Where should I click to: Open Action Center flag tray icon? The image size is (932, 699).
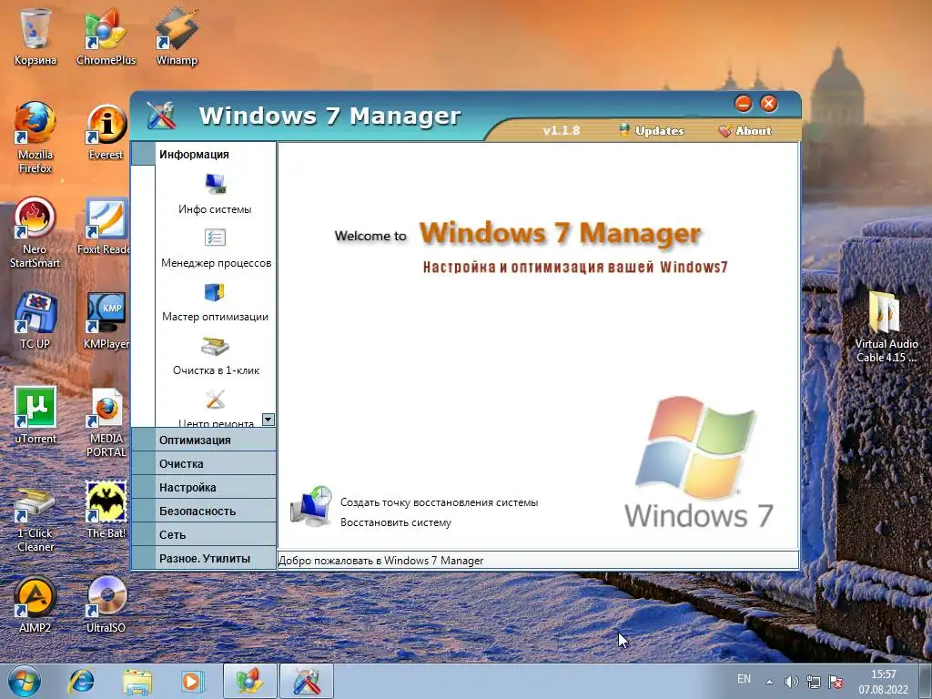click(x=836, y=682)
